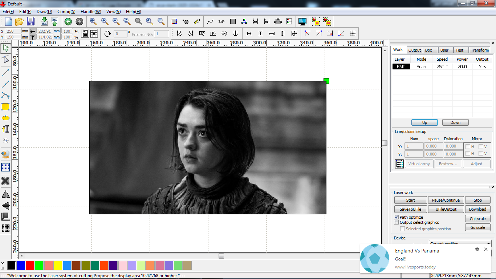Click the Power value 20.0 cell
The width and height of the screenshot is (496, 279).
pos(462,66)
